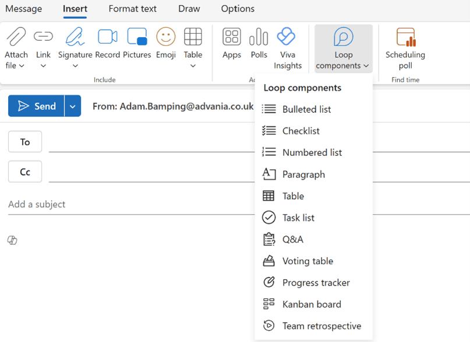The width and height of the screenshot is (470, 342).
Task: Open the Draw tab
Action: 189,9
